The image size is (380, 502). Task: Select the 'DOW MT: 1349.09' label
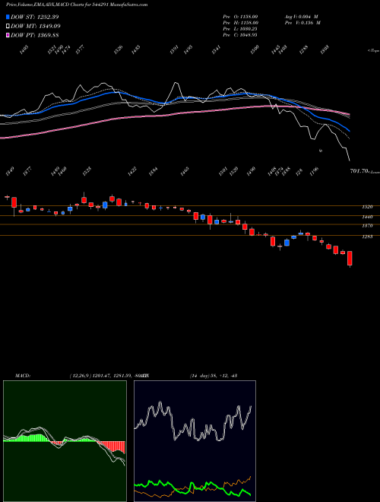click(x=36, y=27)
